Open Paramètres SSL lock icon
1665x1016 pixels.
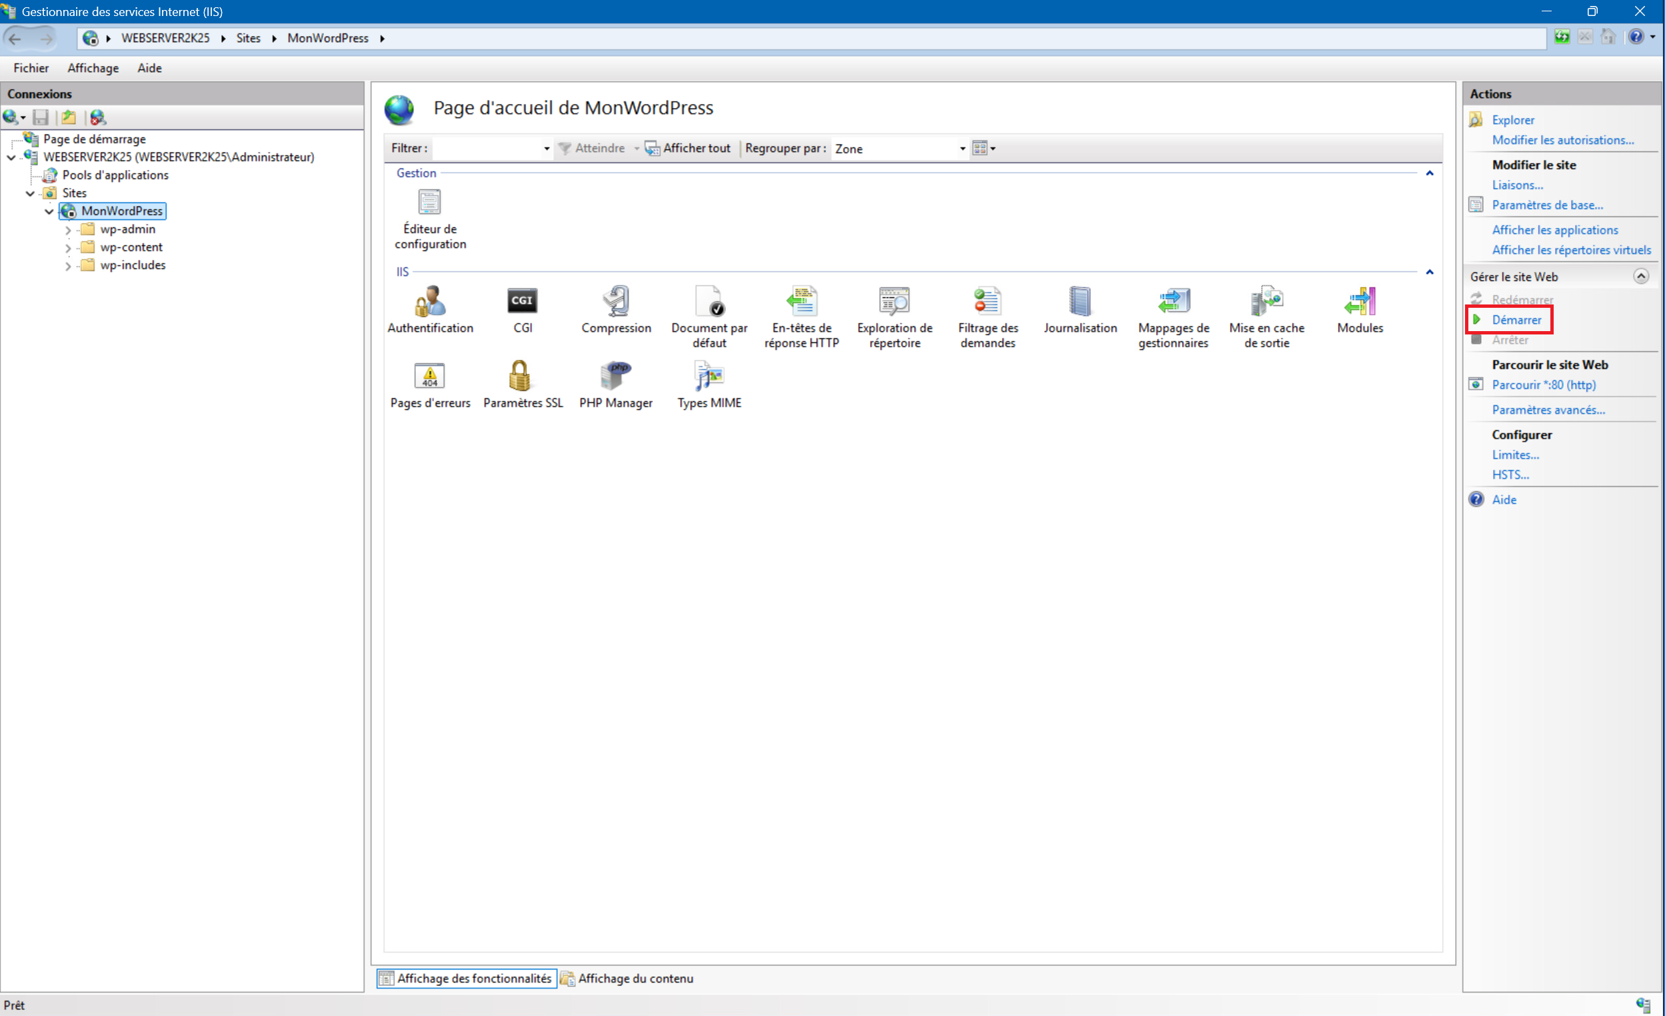pyautogui.click(x=521, y=376)
